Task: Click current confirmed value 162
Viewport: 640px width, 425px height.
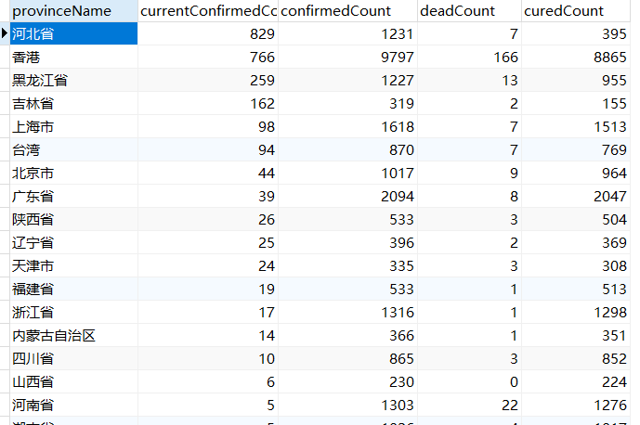Action: click(x=208, y=103)
